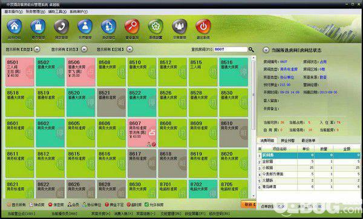
Task: Select green room tile 8515 三人间
Action: (203, 72)
